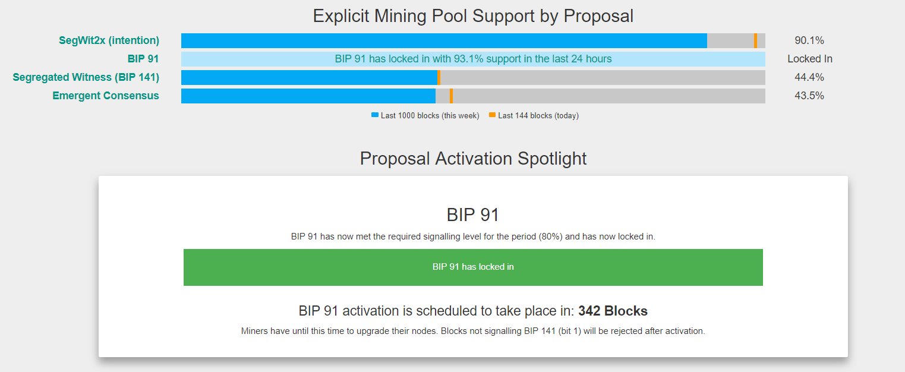The width and height of the screenshot is (905, 372).
Task: Click the orange marker on the SegWit2x bar
Action: click(755, 40)
